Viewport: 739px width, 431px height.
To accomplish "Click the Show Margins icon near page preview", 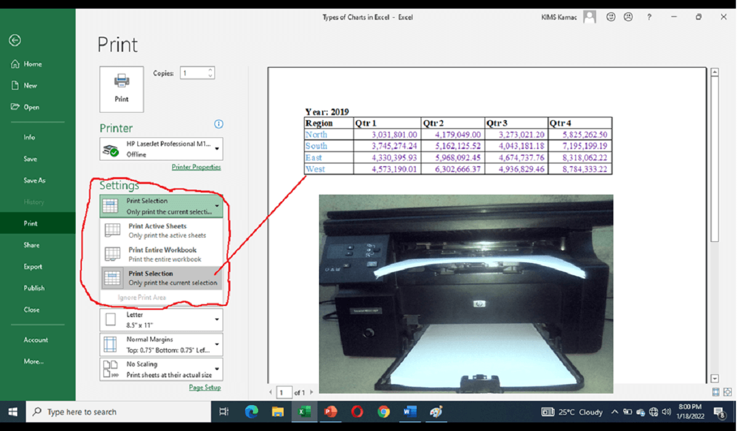I will [715, 392].
